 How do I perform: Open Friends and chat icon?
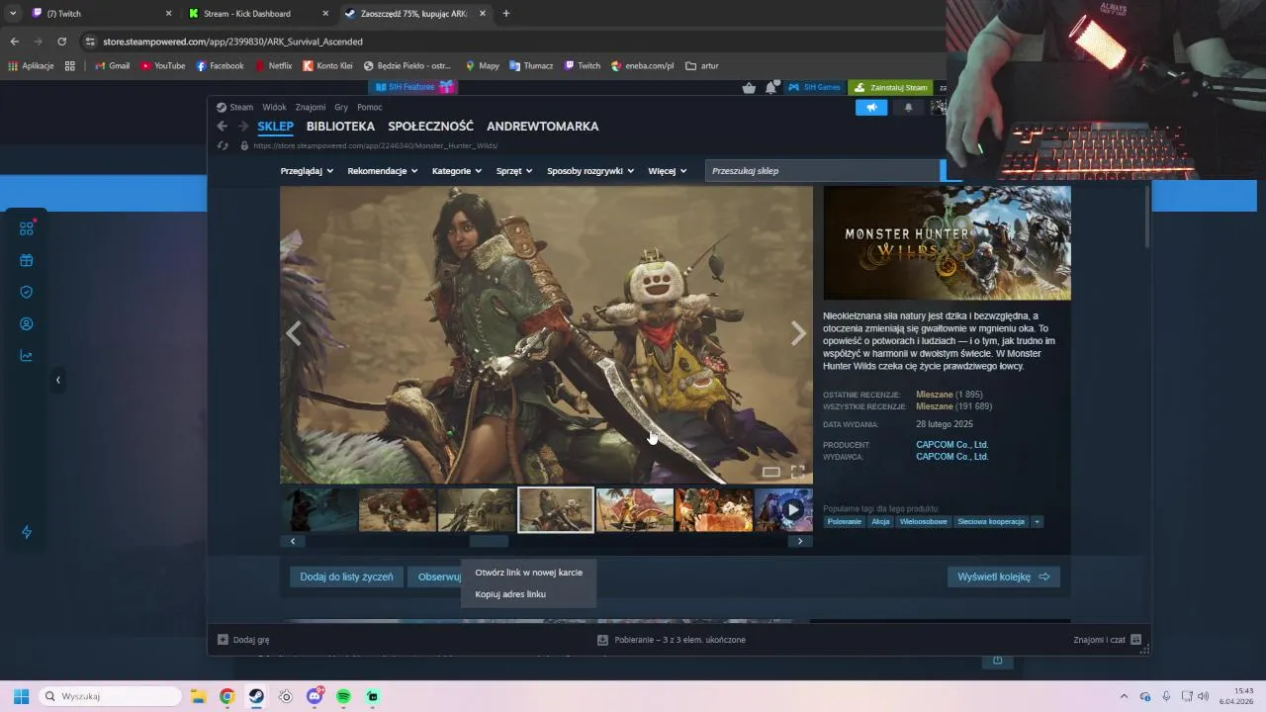pyautogui.click(x=1135, y=640)
